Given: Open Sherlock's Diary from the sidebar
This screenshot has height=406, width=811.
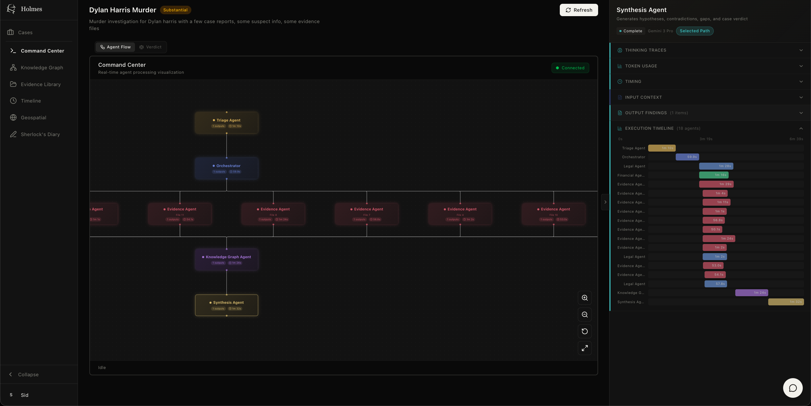Looking at the screenshot, I should [40, 134].
